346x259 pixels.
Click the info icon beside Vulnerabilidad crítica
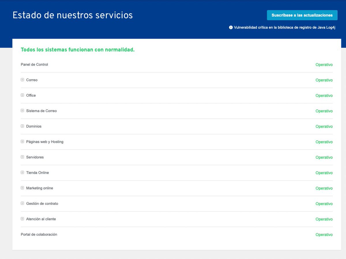pyautogui.click(x=231, y=28)
